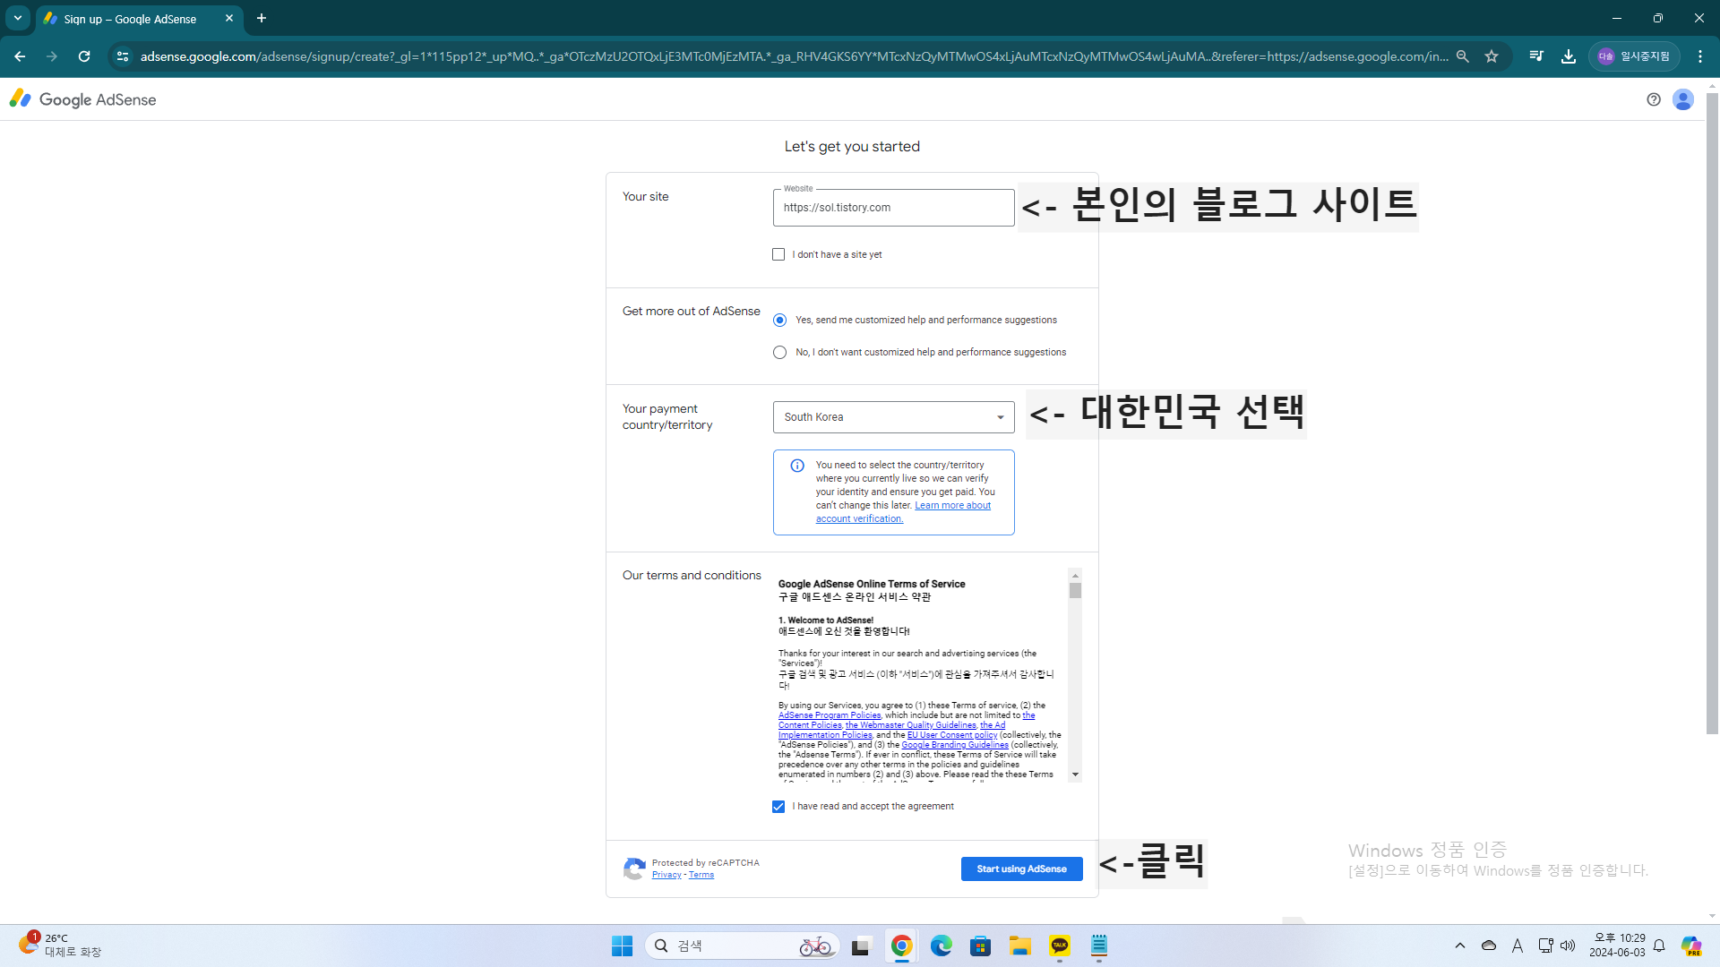Open EU User Consent policy link

coord(952,735)
